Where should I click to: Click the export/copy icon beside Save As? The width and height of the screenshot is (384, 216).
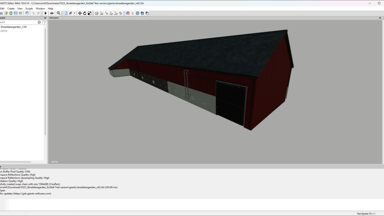(x=27, y=13)
